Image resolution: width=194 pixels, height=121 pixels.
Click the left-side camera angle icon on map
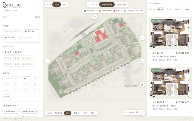tap(47, 61)
